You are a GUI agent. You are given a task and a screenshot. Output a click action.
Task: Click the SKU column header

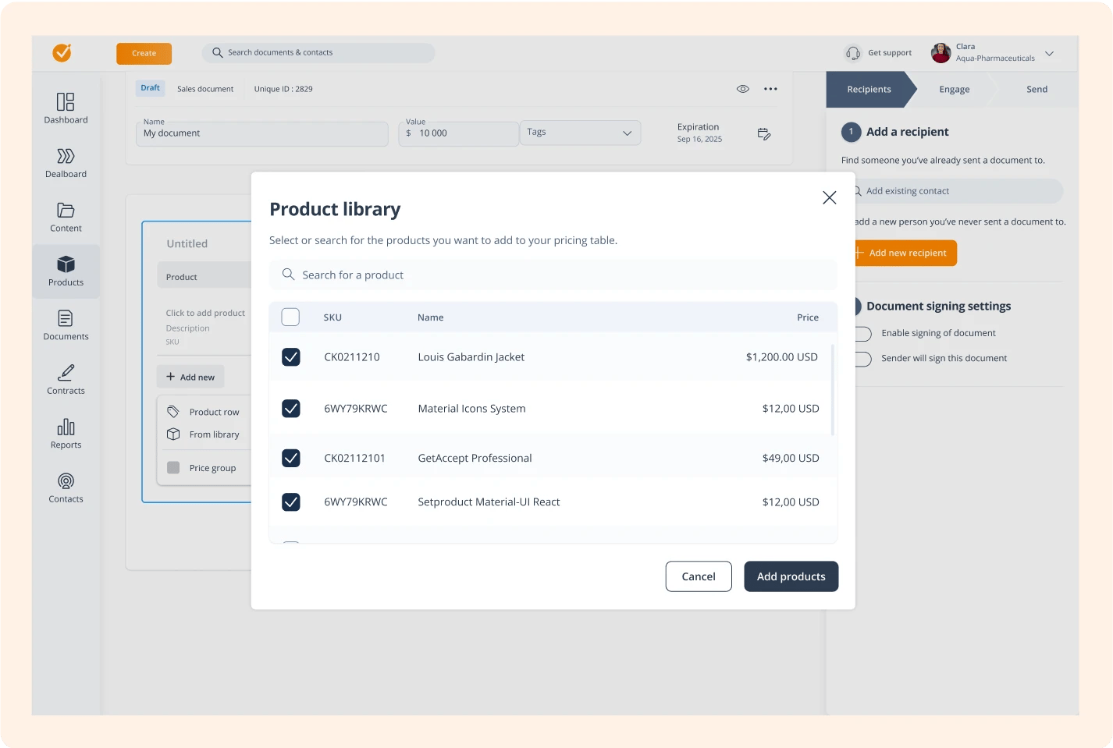[332, 317]
